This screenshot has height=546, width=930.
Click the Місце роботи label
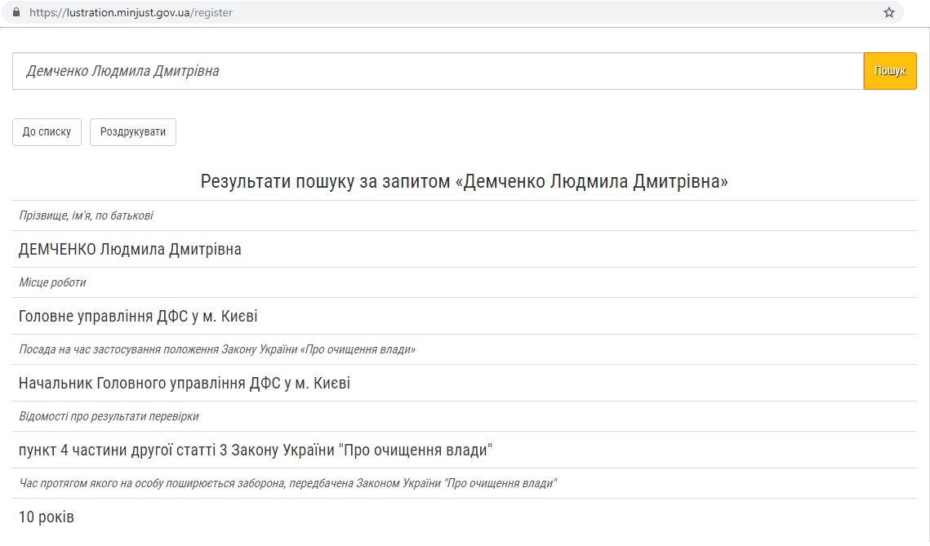point(52,282)
